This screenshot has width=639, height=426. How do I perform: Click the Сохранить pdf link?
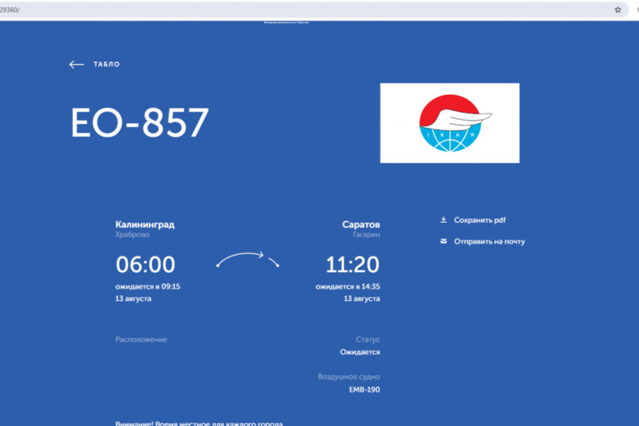[x=479, y=220]
